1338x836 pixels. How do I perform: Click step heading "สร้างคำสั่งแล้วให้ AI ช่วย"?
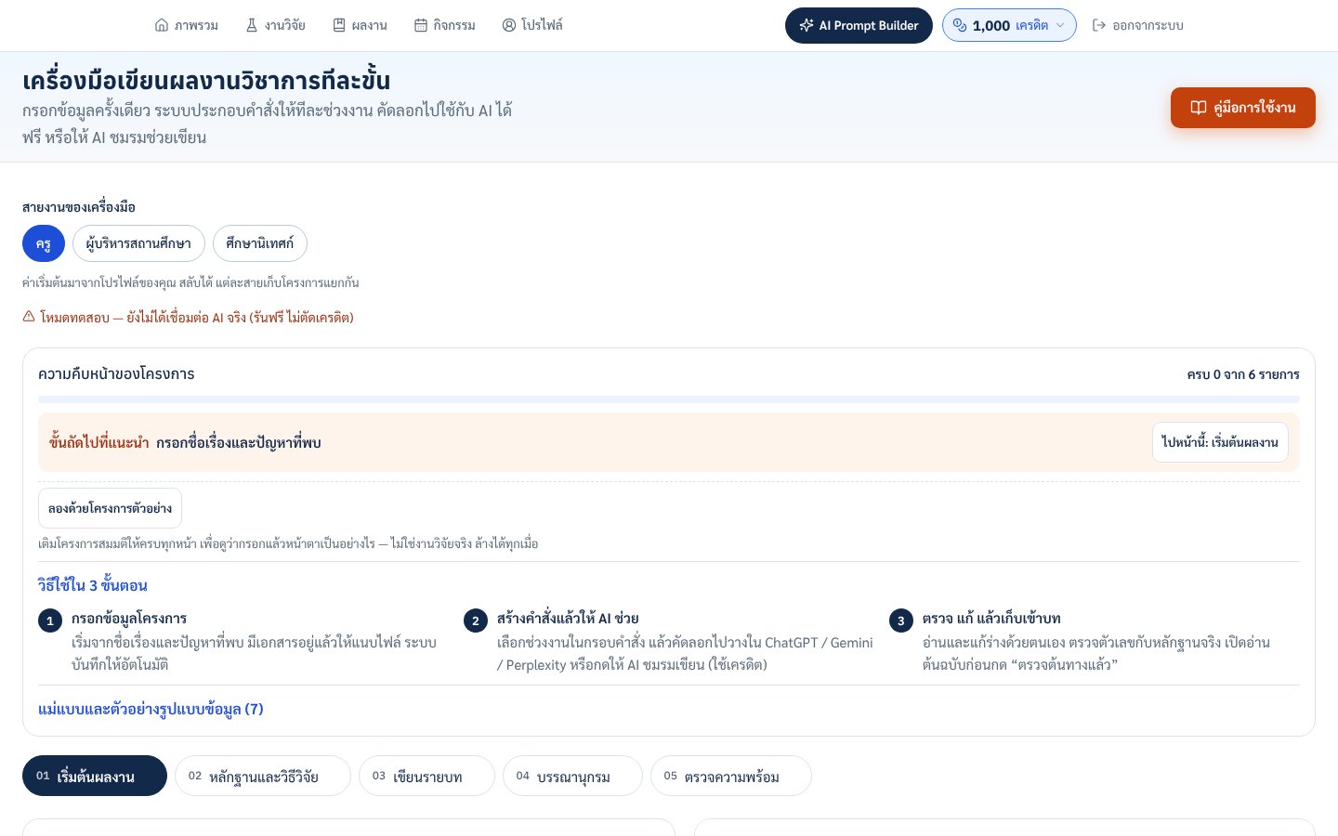[568, 619]
